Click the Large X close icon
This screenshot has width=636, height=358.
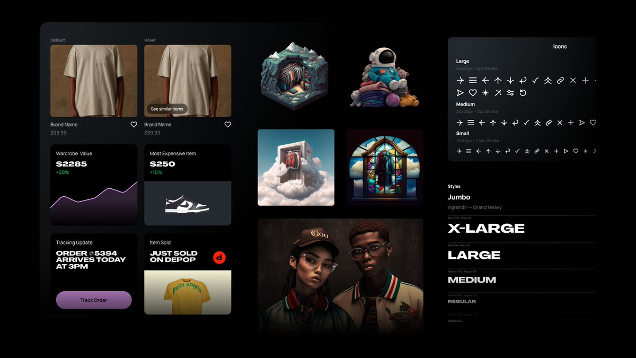coord(573,81)
